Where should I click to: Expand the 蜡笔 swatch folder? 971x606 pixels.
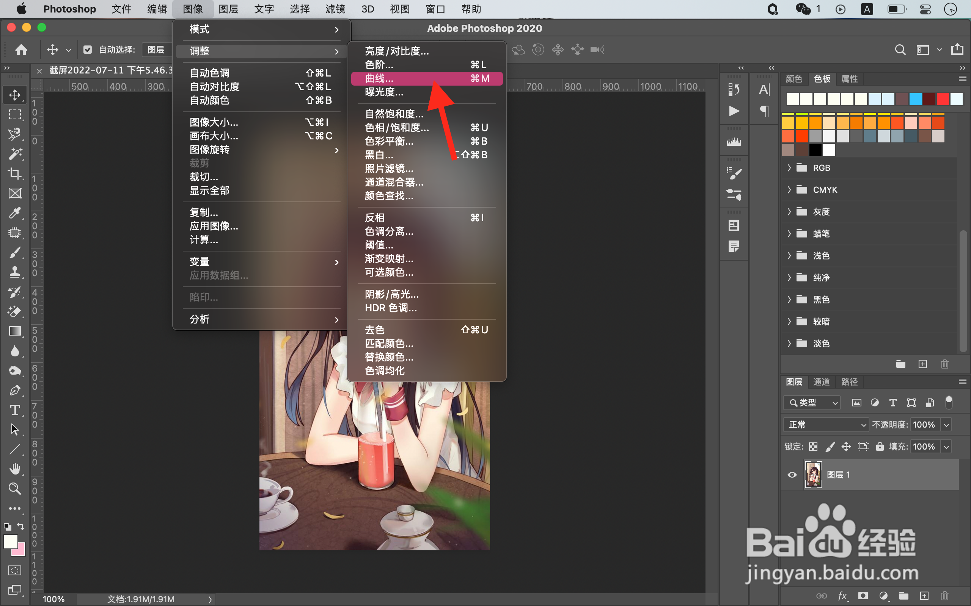[789, 234]
